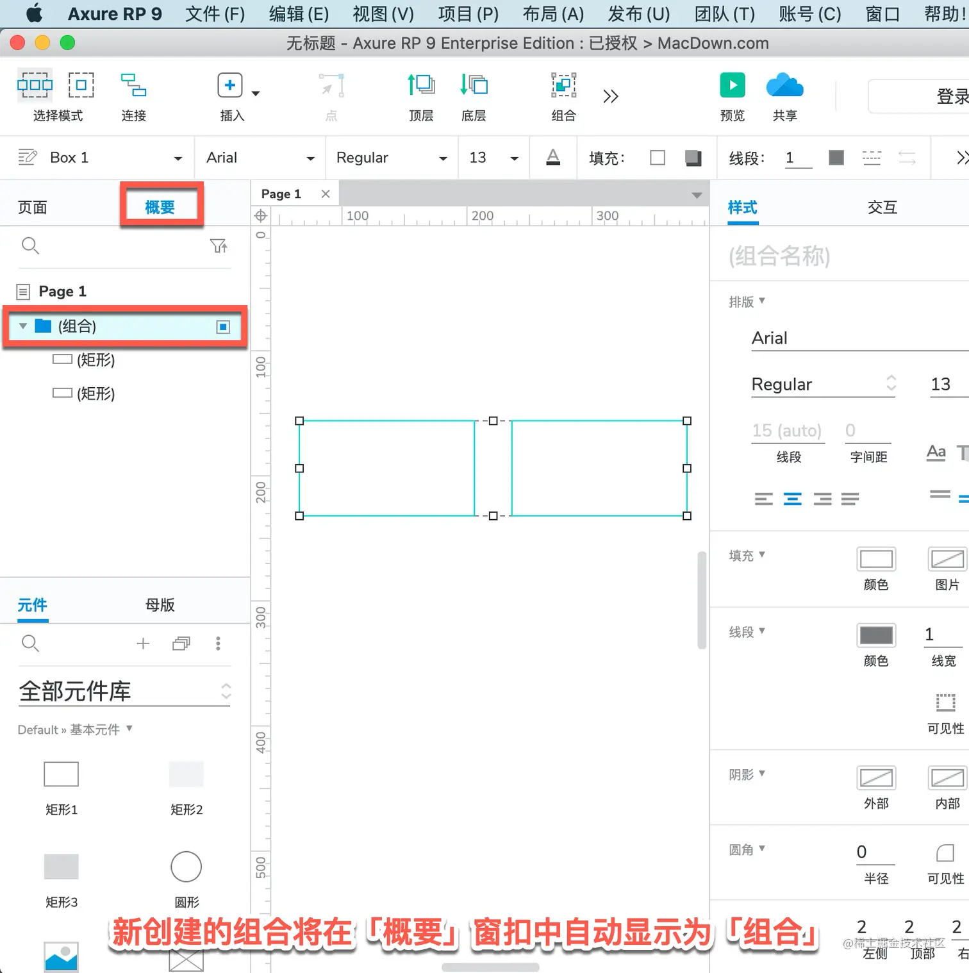Switch to the Libraries tab

[33, 604]
